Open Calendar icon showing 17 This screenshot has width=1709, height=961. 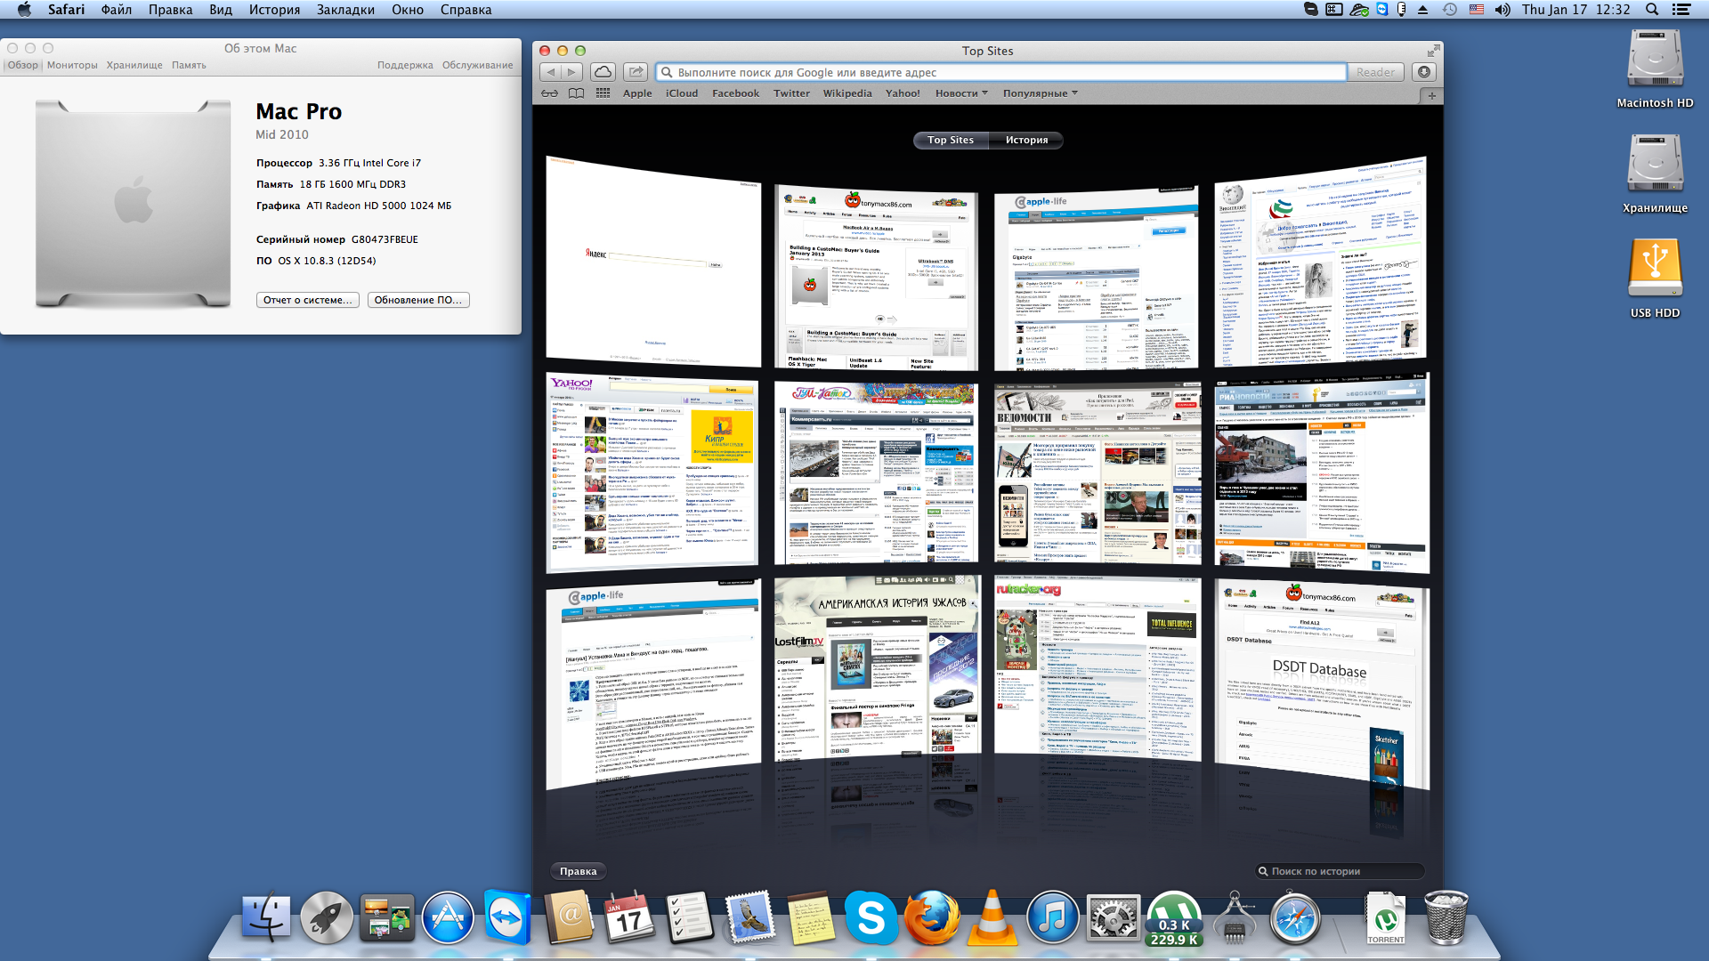[x=629, y=917]
